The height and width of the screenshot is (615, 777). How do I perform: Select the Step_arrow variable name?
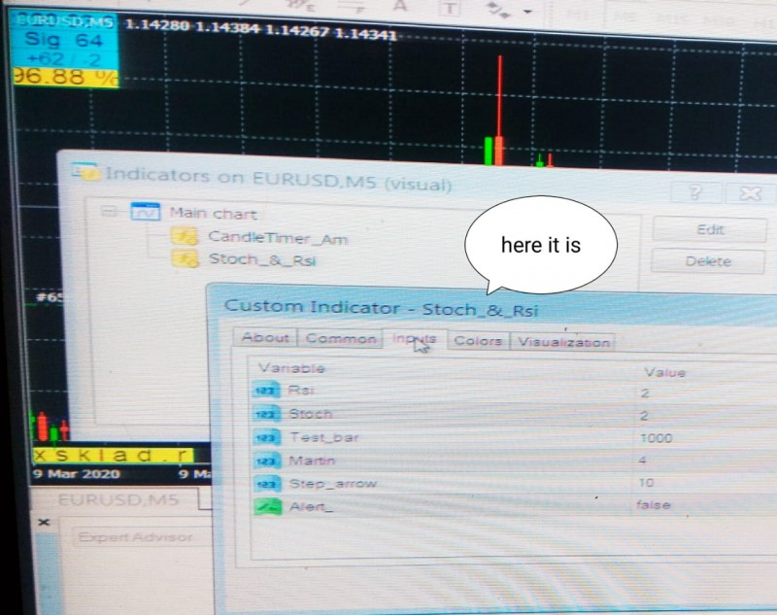coord(333,483)
